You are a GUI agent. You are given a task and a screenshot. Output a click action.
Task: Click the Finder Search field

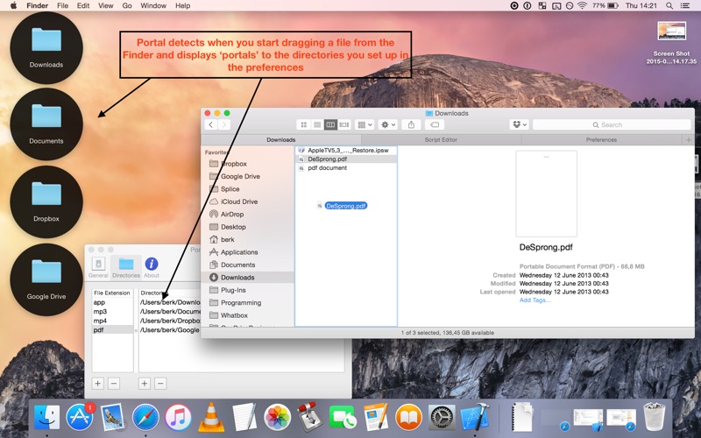pos(612,124)
